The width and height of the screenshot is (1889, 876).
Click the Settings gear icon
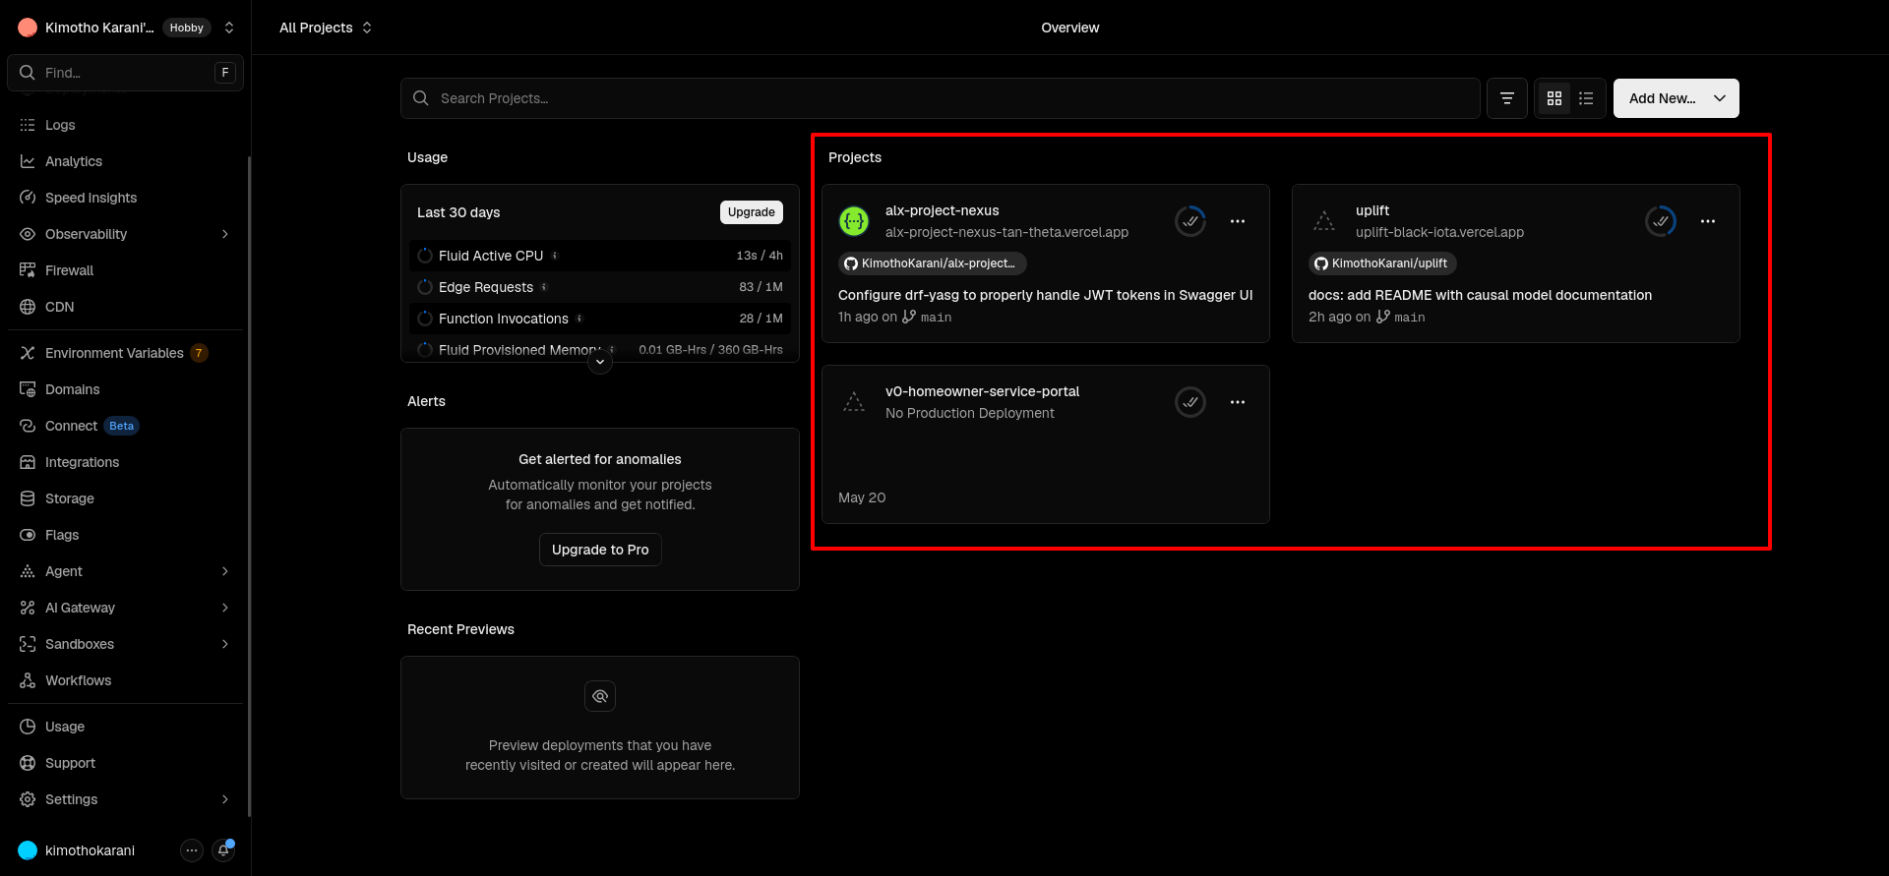click(x=28, y=799)
